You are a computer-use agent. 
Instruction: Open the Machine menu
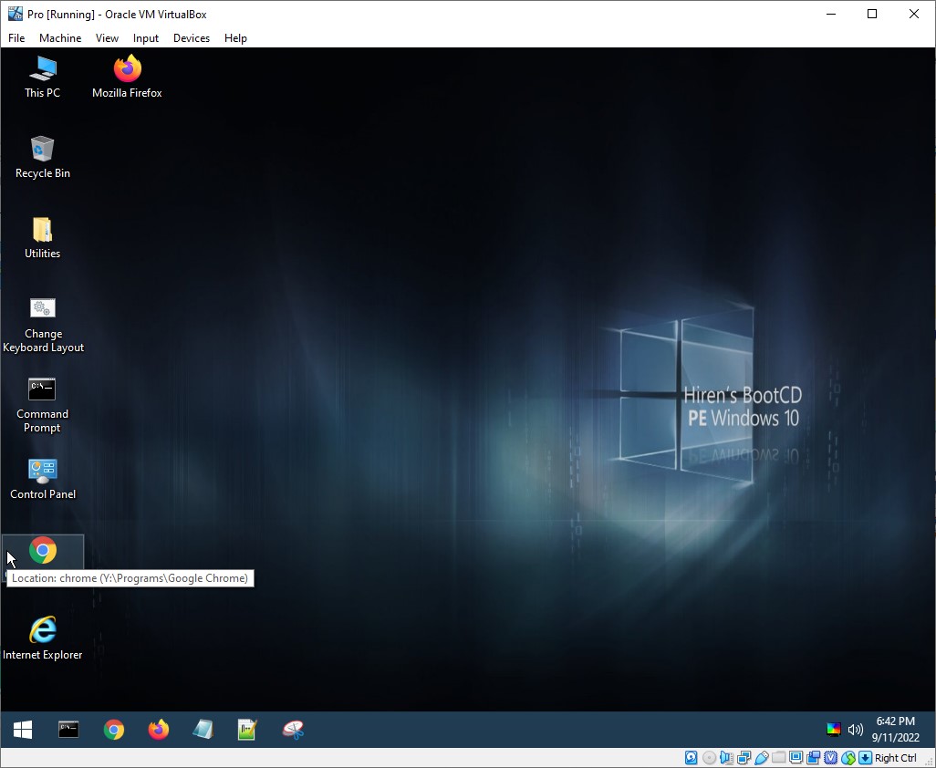(x=60, y=37)
